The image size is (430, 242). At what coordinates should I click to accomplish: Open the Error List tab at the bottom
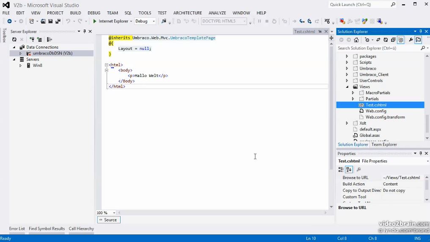pyautogui.click(x=17, y=228)
